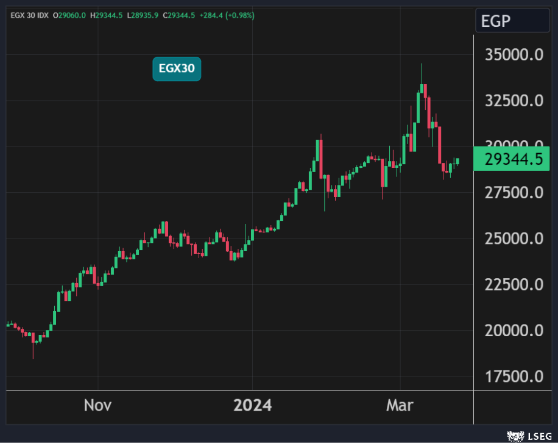Click the green current price tag 29344.5
Image resolution: width=558 pixels, height=443 pixels.
pos(513,159)
